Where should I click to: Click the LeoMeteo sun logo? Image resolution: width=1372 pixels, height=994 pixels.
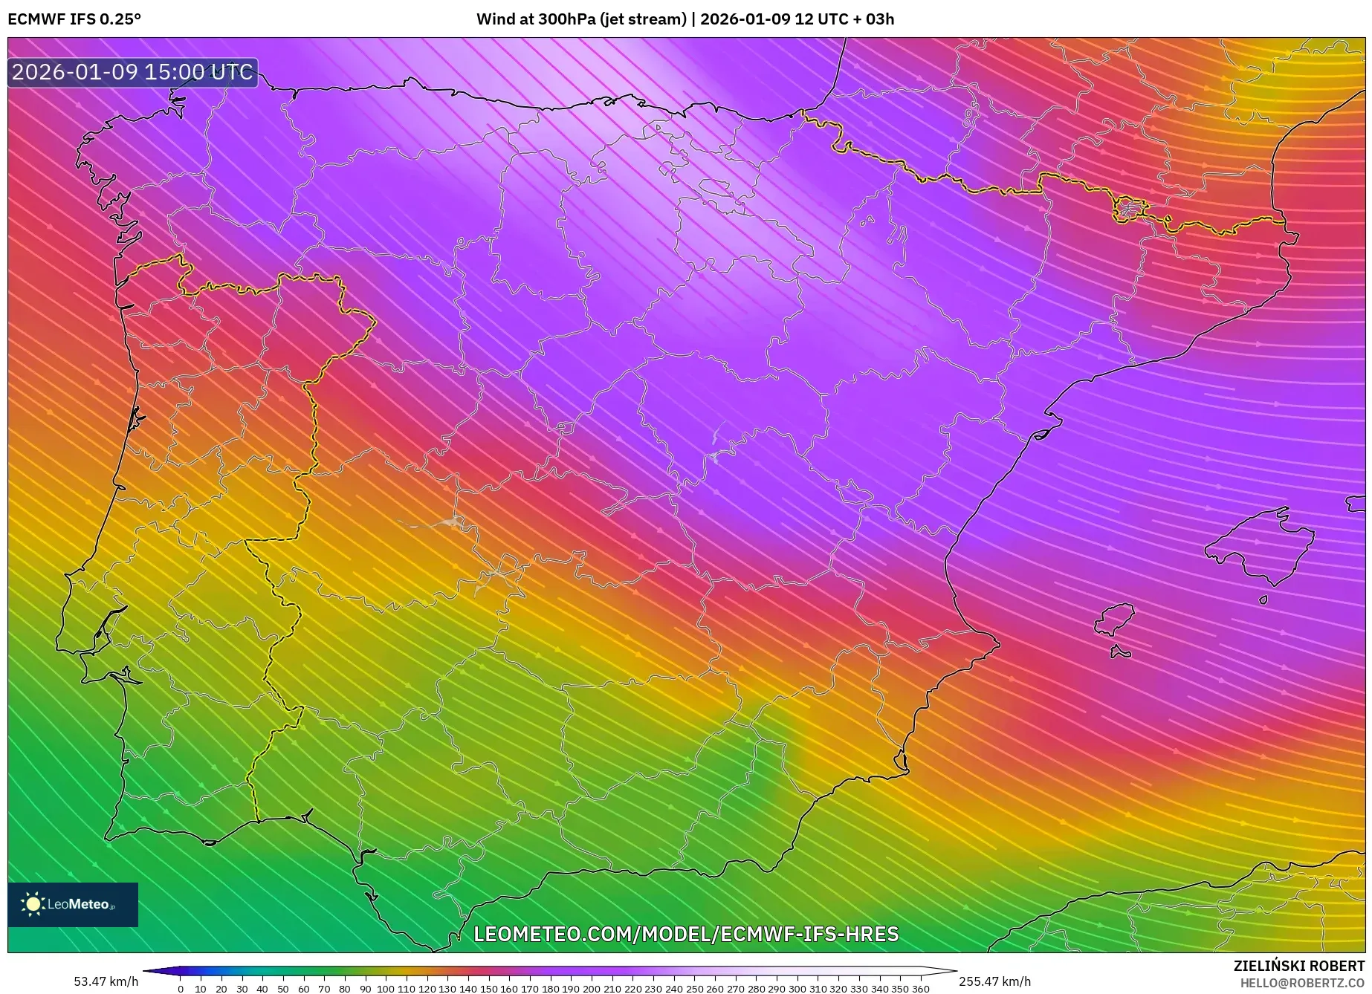33,903
